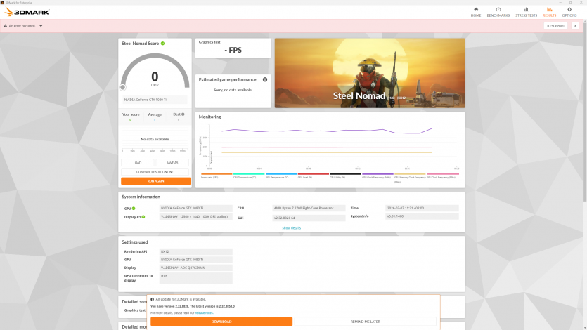Choose Remind Me Later for update
The height and width of the screenshot is (330, 587).
[364, 322]
